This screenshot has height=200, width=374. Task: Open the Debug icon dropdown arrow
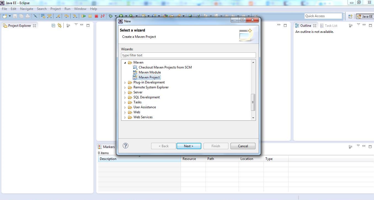[x=116, y=16]
